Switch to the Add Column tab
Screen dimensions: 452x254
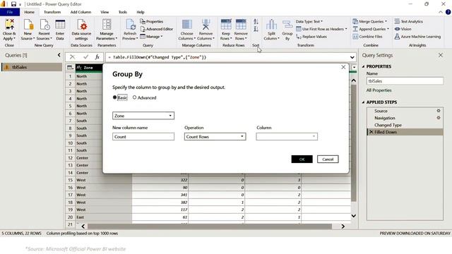81,12
